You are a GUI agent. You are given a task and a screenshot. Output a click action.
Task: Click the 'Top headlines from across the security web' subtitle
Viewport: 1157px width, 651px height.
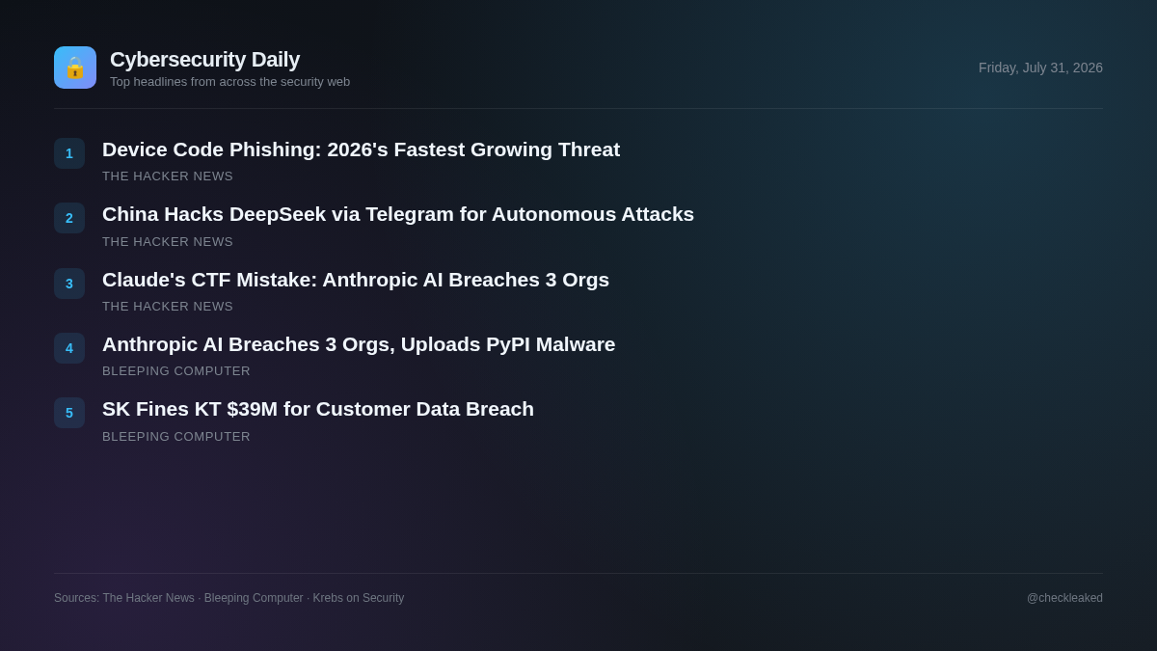pos(229,82)
